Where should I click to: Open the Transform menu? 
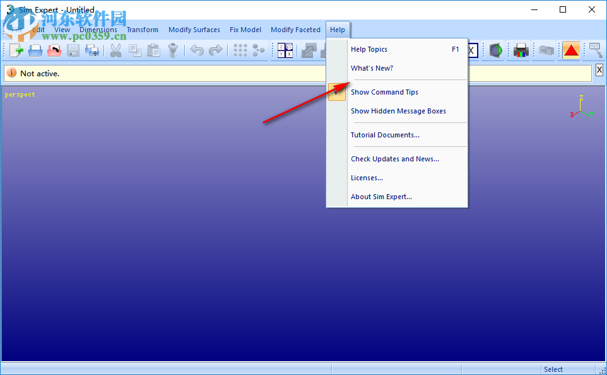[142, 30]
